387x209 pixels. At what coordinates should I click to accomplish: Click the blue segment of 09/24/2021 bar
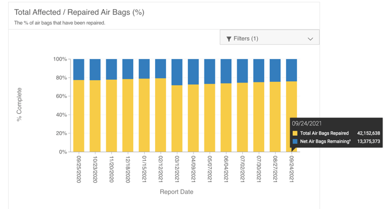(292, 70)
